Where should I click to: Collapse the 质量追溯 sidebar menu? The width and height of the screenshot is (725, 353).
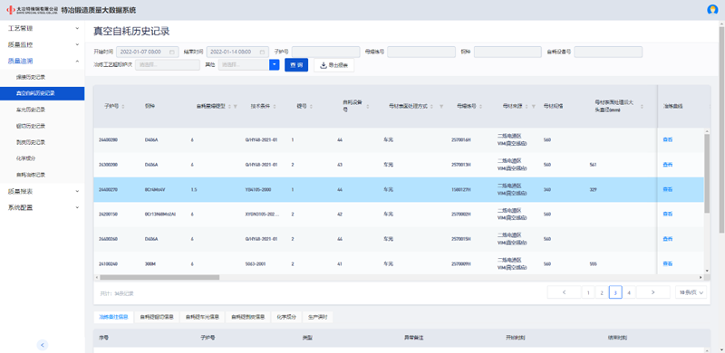(x=43, y=61)
